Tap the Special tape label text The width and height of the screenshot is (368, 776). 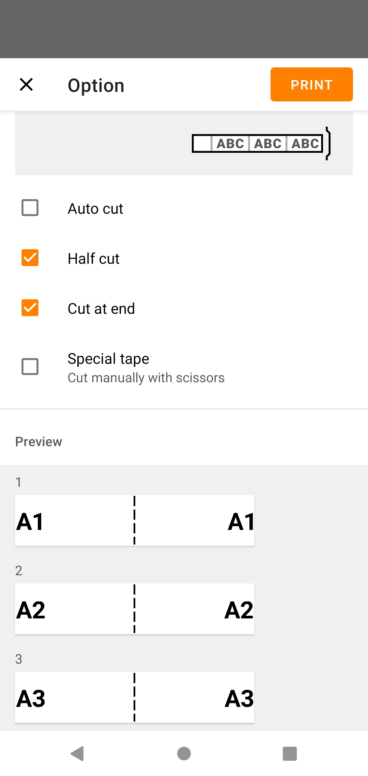point(108,359)
